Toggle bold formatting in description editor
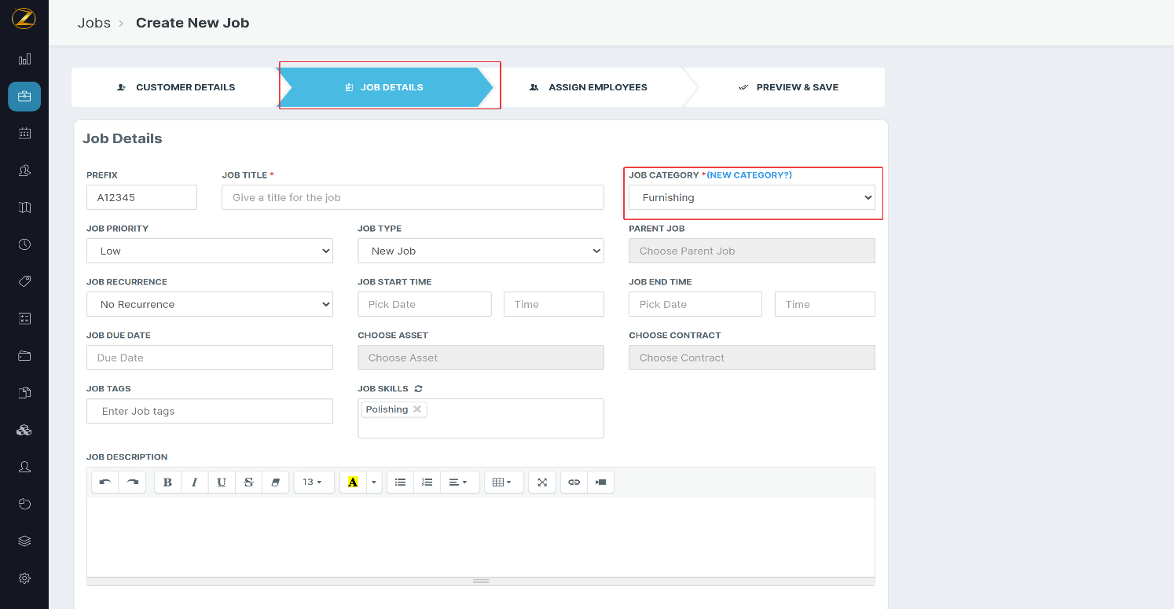1174x609 pixels. (x=167, y=482)
